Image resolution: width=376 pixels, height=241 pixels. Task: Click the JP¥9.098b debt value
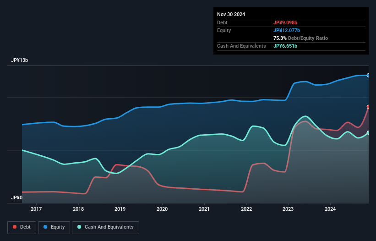[285, 22]
